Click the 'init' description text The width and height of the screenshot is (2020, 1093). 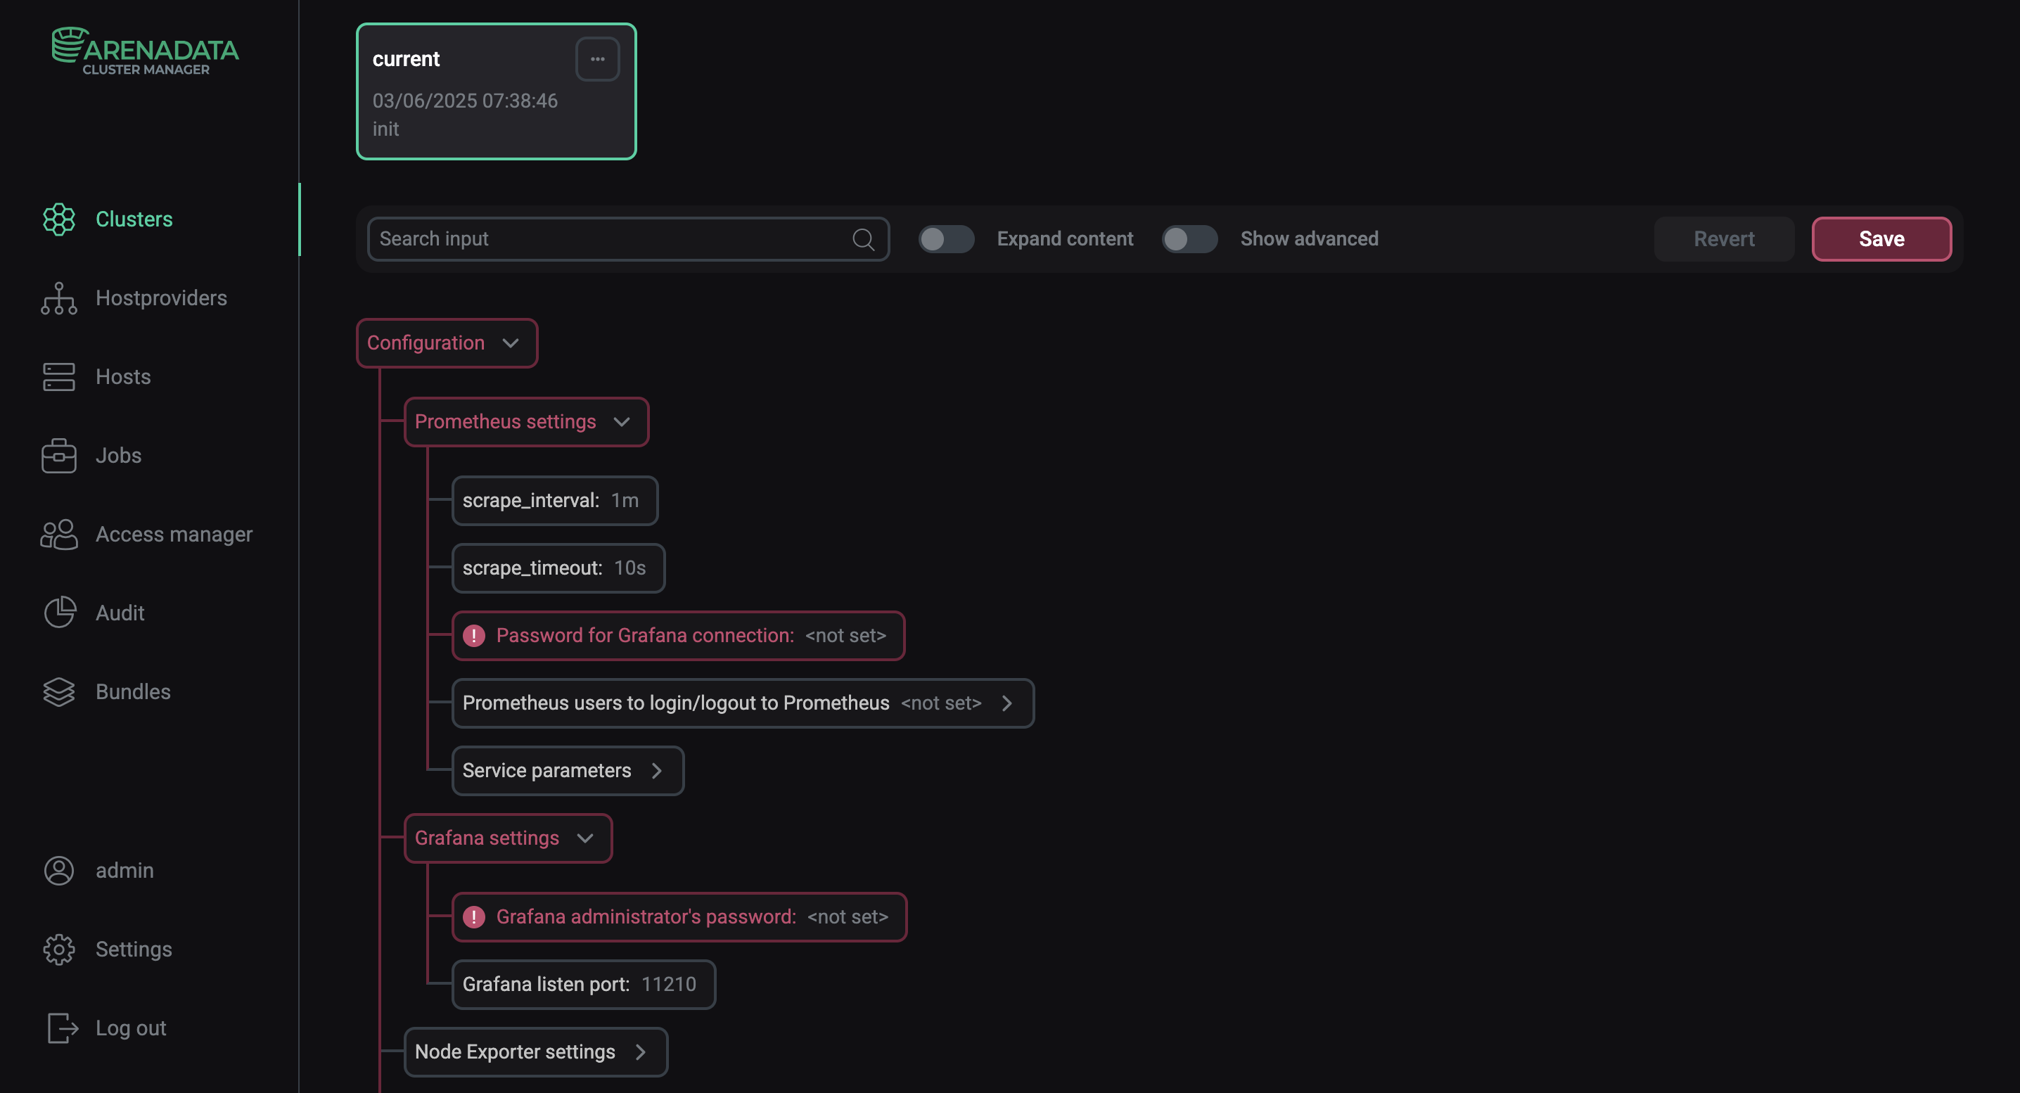click(x=386, y=129)
